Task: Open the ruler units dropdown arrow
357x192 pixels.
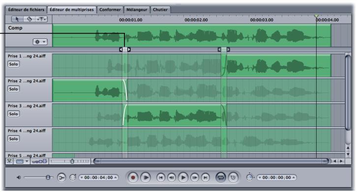Action: coord(27,161)
